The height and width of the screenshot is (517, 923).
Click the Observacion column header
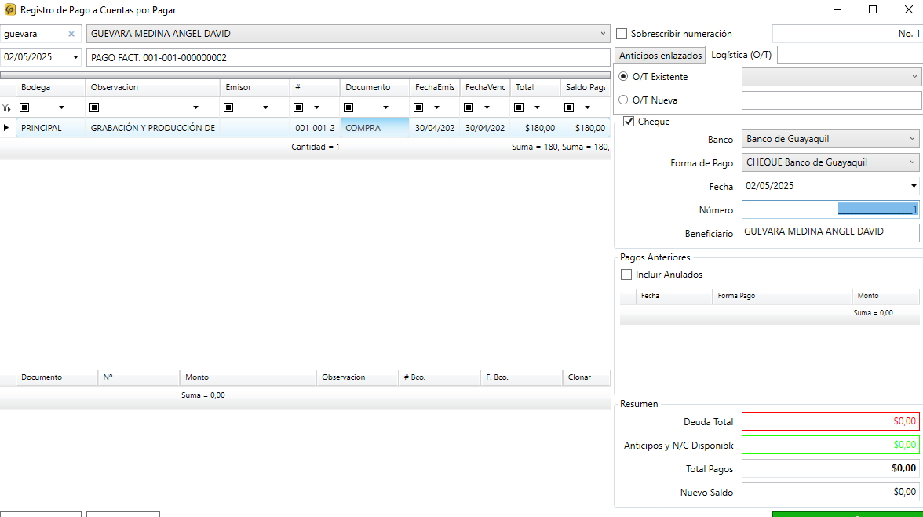(x=115, y=87)
